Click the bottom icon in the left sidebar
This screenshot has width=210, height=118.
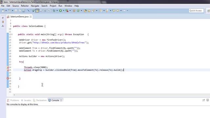point(3,26)
